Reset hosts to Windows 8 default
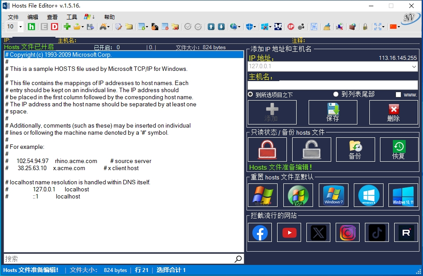423x276 pixels. point(368,195)
